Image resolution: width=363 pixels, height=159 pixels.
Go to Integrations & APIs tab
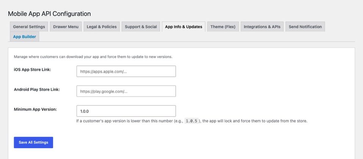262,27
